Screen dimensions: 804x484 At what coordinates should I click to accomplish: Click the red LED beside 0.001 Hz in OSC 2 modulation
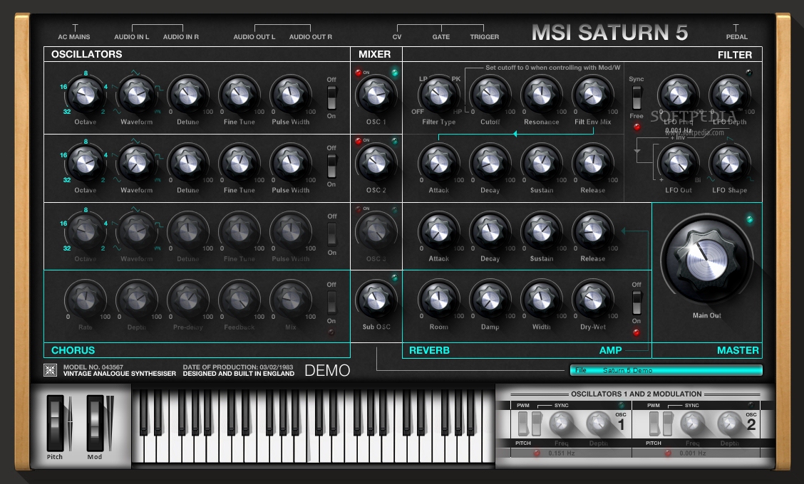(668, 453)
